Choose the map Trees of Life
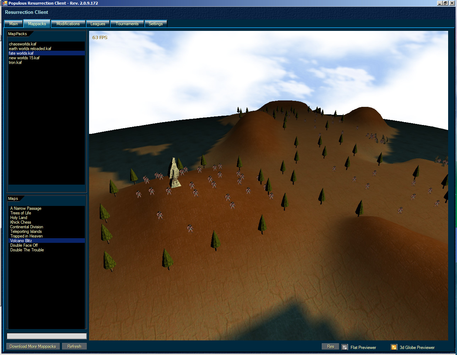Viewport: 457px width, 355px height. click(x=46, y=213)
